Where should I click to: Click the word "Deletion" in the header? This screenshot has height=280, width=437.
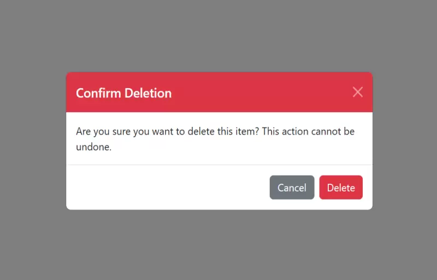147,93
